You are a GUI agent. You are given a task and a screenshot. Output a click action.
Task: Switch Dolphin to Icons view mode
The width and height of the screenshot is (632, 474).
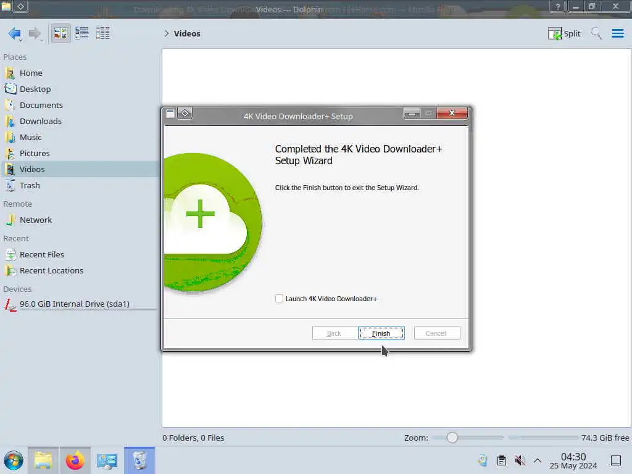coord(60,33)
